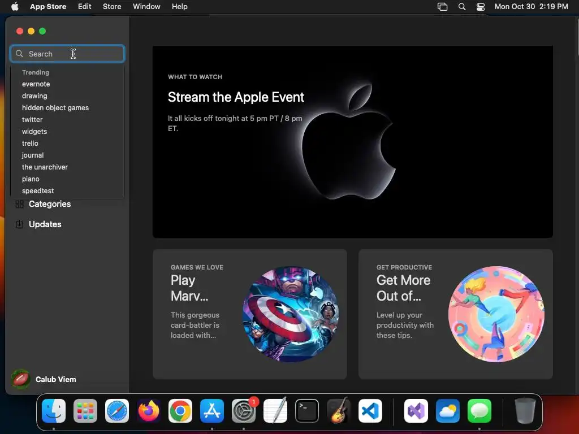Click the window vertical scrollbar
This screenshot has width=579, height=434.
click(x=577, y=37)
